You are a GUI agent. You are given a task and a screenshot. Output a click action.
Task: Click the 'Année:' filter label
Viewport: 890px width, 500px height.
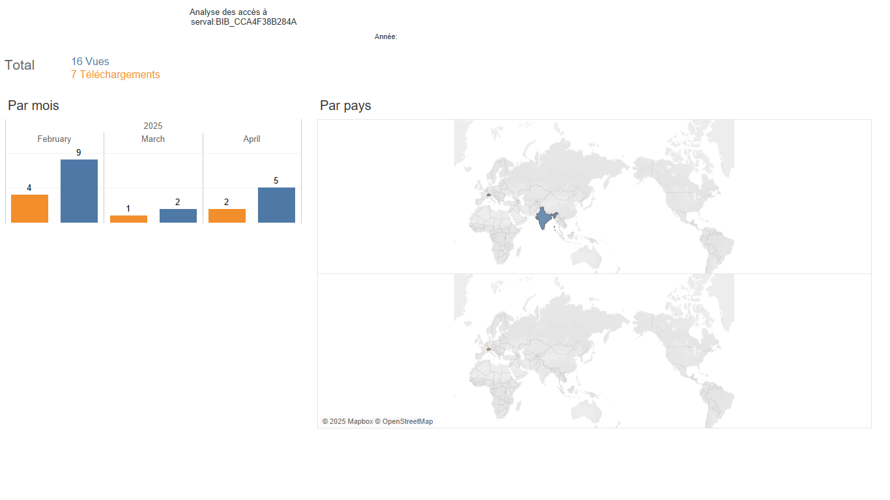[386, 37]
